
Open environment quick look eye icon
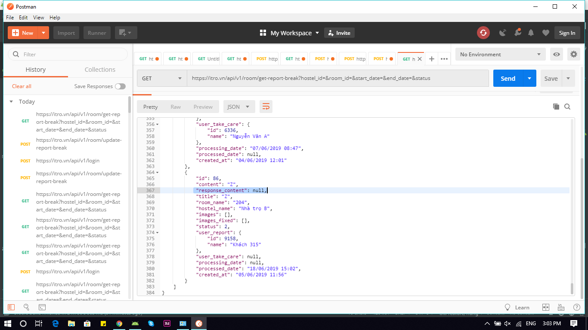point(557,54)
